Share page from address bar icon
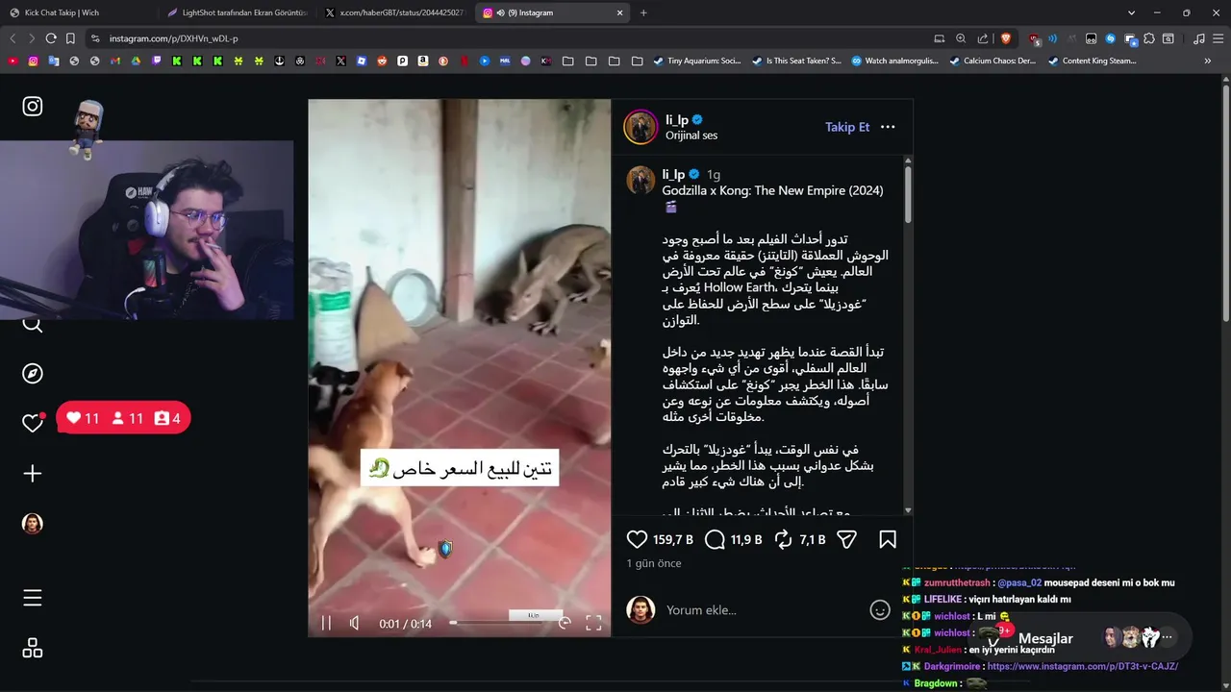The height and width of the screenshot is (692, 1231). [x=983, y=38]
